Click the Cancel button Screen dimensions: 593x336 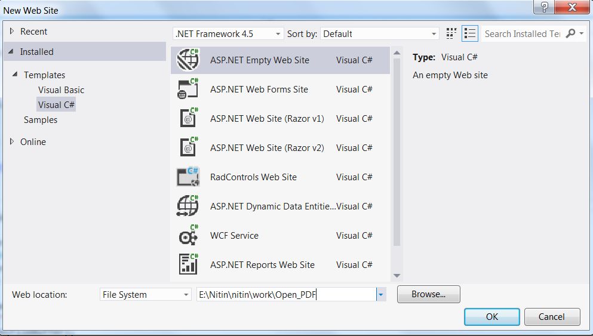[552, 317]
